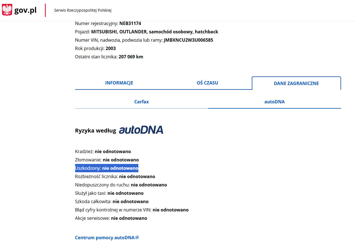Click the autoDNA brand logo
356x247 pixels.
tap(141, 130)
